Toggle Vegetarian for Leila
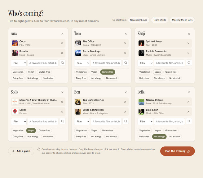203x178 pixels. [x=145, y=130]
